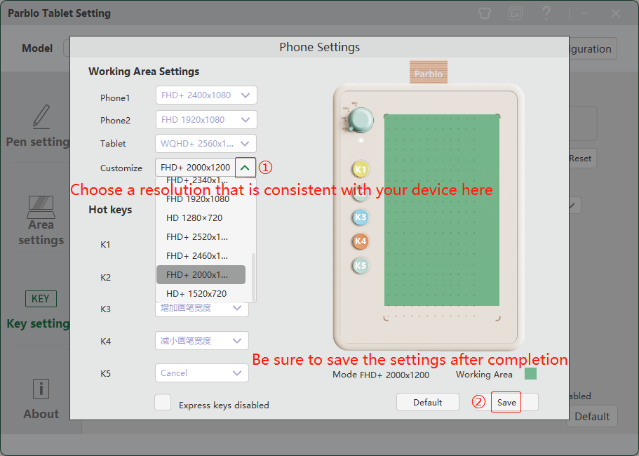The width and height of the screenshot is (639, 456).
Task: Open the About info icon
Action: tap(41, 389)
